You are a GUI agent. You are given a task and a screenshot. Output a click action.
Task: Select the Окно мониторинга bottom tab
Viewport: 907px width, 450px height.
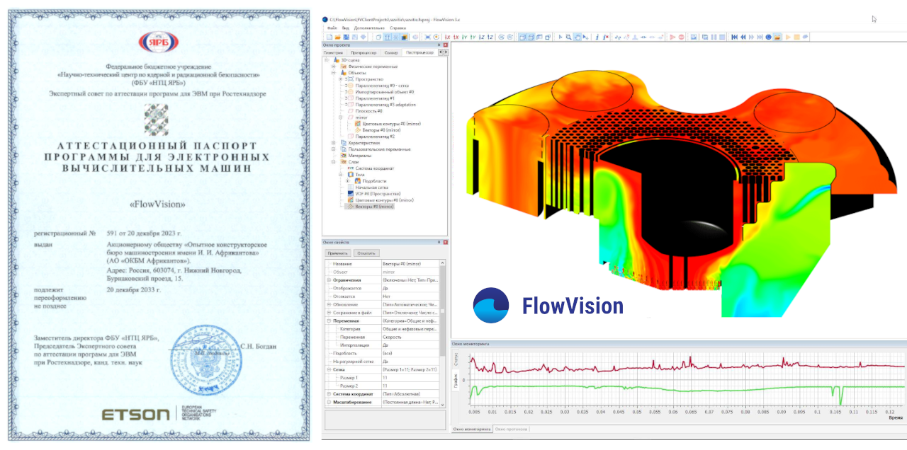click(472, 429)
